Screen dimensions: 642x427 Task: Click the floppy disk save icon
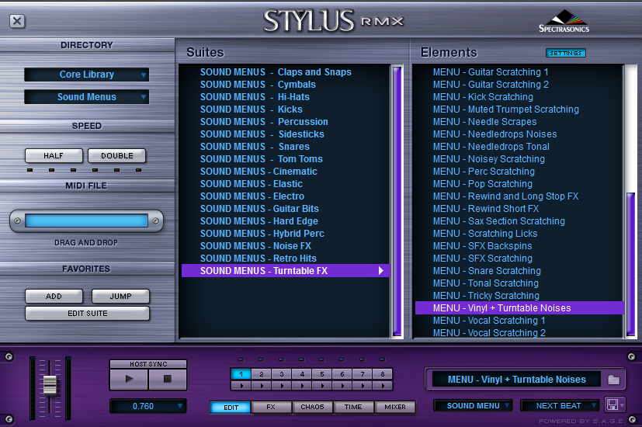point(612,405)
